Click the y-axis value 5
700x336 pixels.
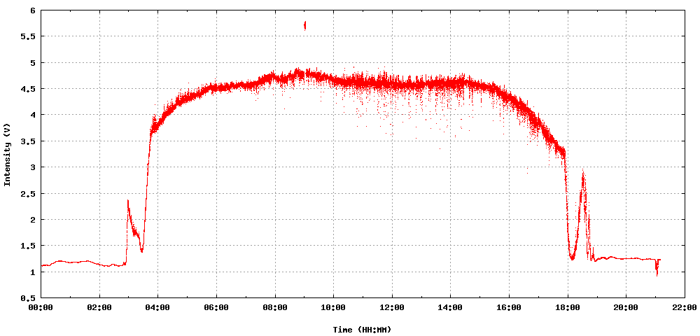click(33, 62)
